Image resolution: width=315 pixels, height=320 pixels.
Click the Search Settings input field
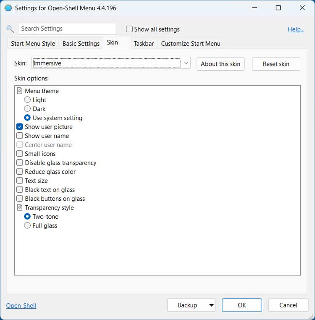point(67,29)
